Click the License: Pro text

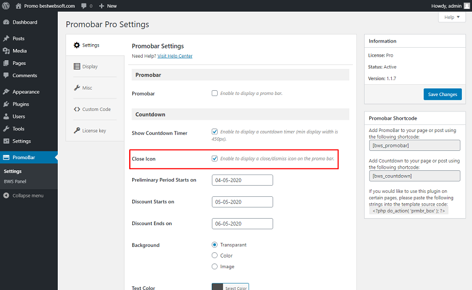(x=381, y=55)
